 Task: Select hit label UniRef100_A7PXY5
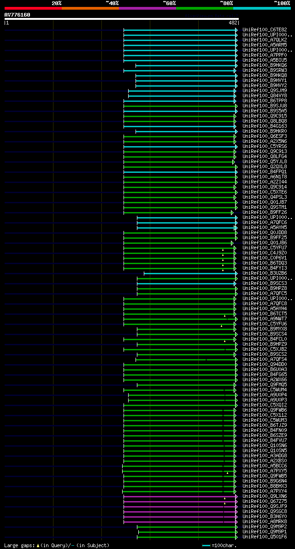265,472
